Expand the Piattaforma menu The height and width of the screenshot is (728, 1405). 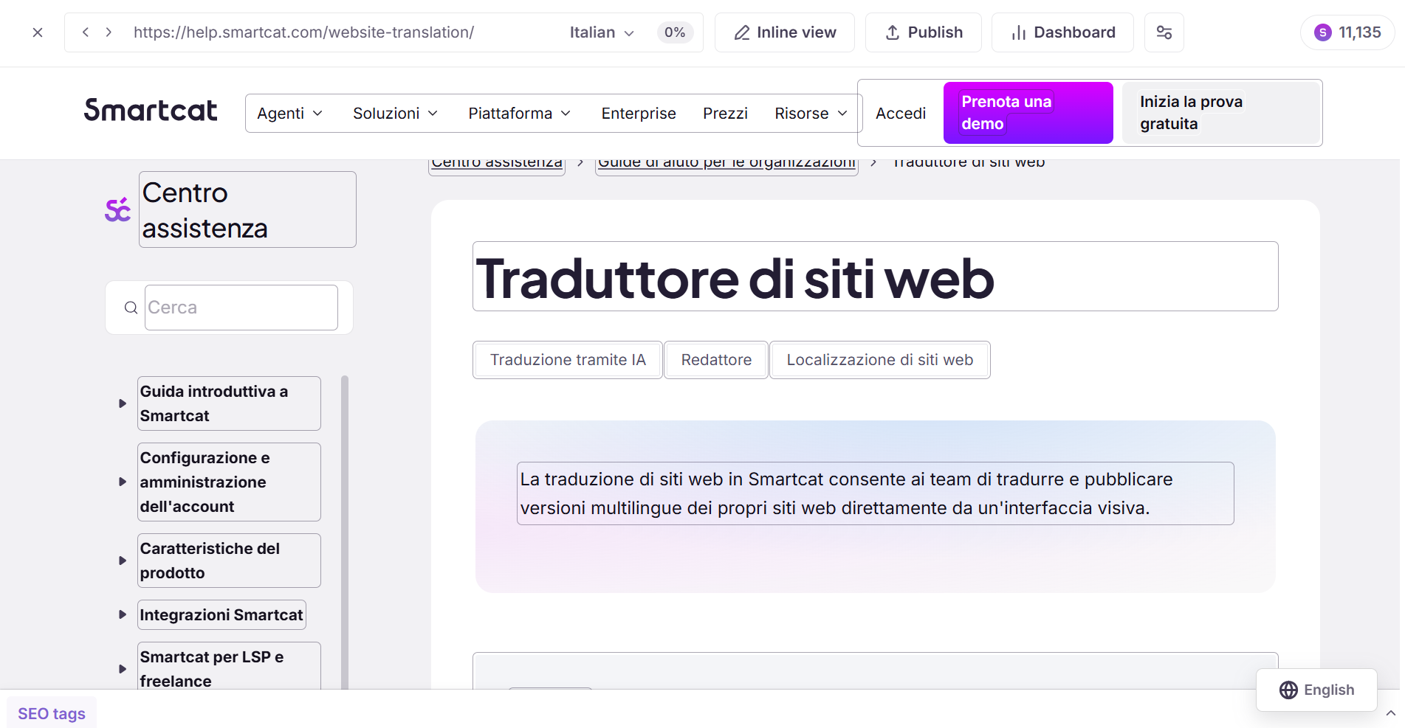coord(520,114)
